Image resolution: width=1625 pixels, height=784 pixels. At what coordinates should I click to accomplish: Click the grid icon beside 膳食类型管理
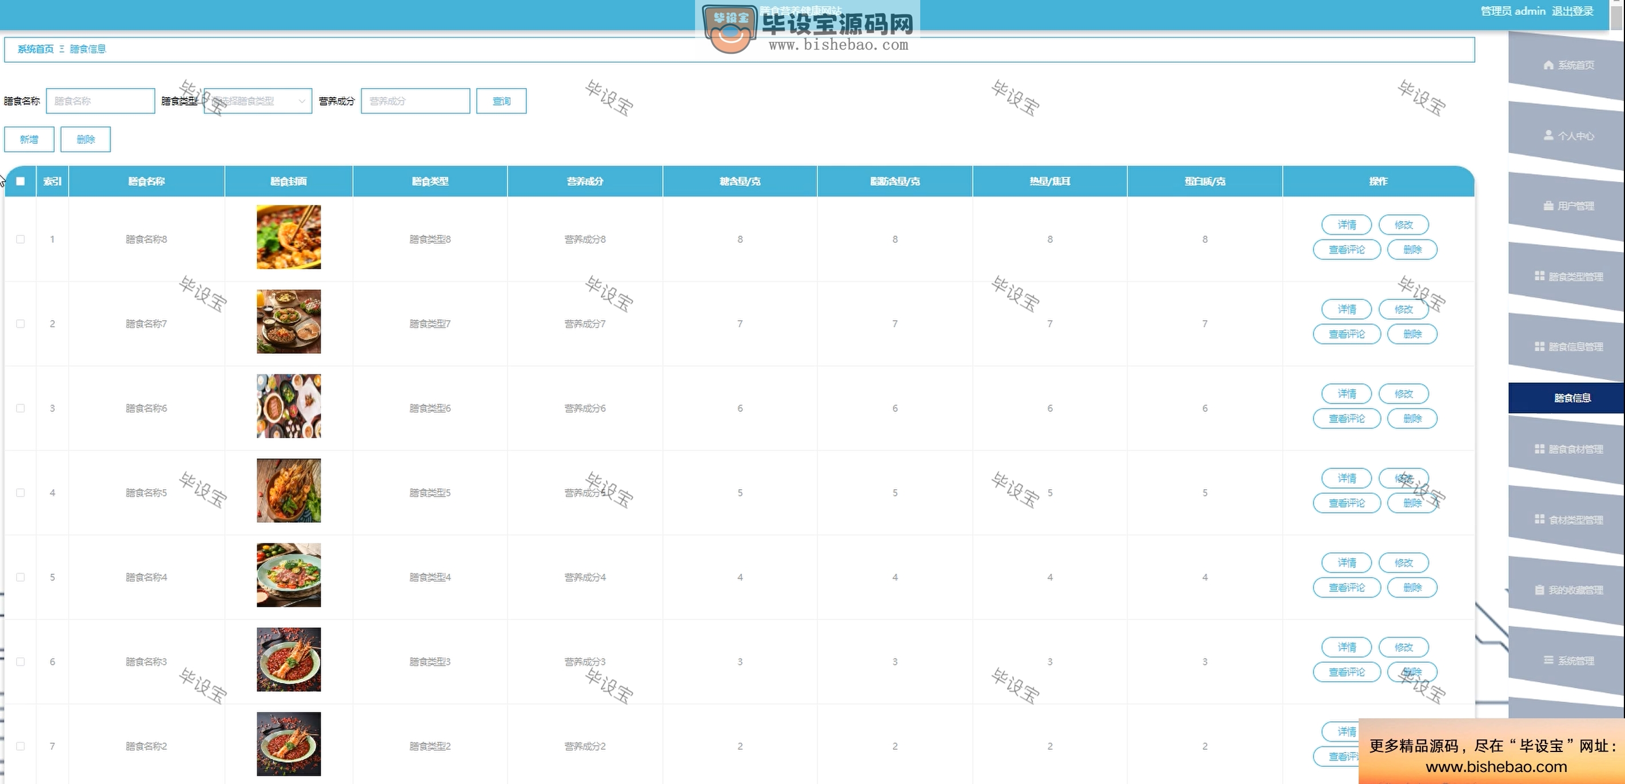click(1539, 275)
